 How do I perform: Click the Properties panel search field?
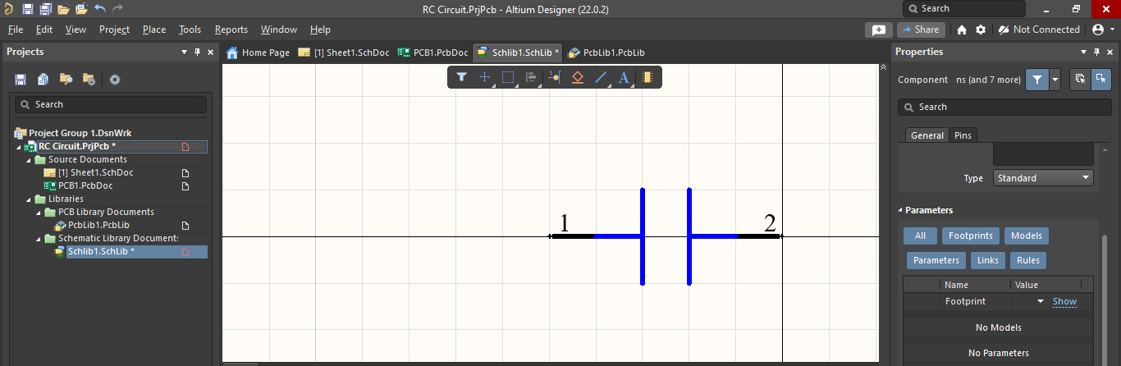1004,107
